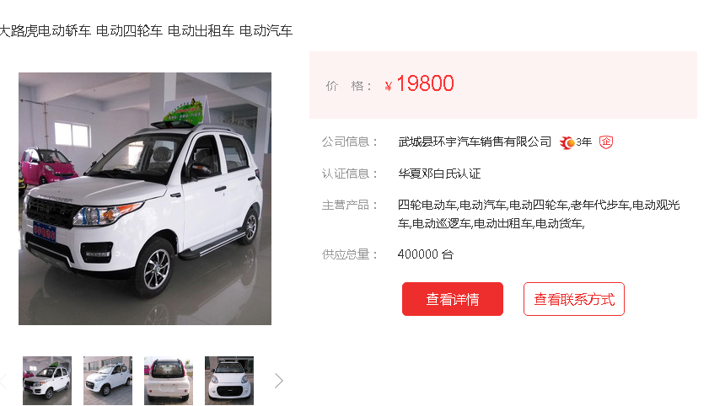
Task: Click the 华夏邓白氏认证 certification text
Action: 439,174
